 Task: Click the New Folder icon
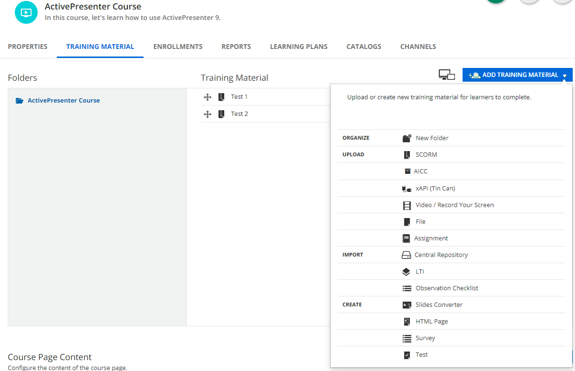(x=406, y=138)
